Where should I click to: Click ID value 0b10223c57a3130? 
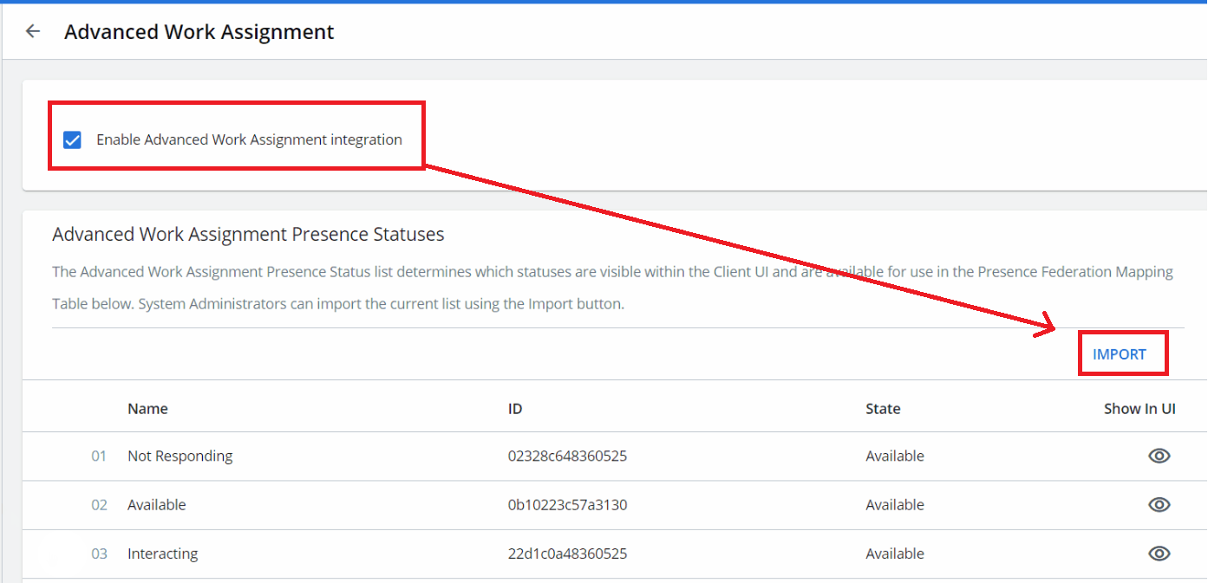tap(567, 505)
